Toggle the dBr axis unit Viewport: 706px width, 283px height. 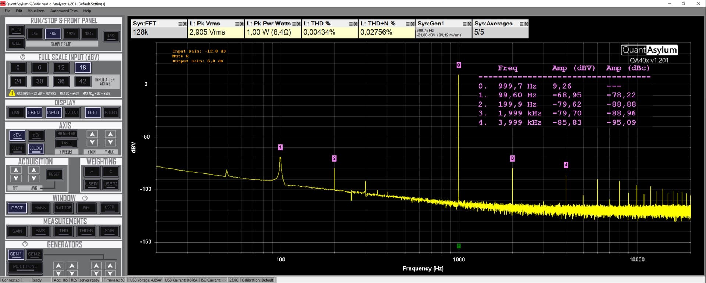36,135
